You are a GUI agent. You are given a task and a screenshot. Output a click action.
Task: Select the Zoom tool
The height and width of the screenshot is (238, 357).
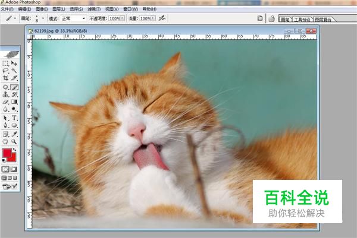[x=14, y=141]
